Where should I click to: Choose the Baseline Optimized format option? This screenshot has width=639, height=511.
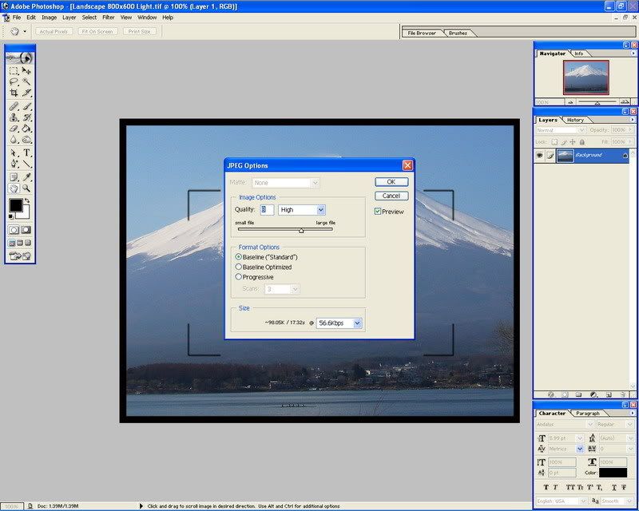[x=238, y=267]
